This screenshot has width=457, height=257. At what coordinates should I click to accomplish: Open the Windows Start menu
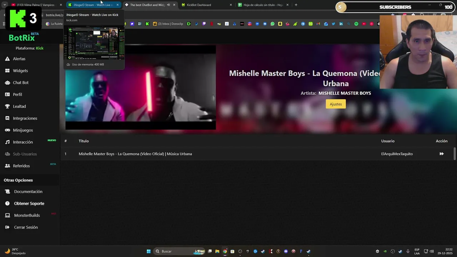149,251
